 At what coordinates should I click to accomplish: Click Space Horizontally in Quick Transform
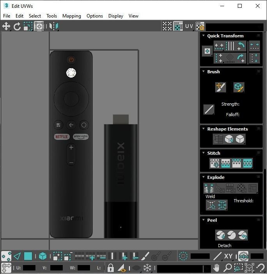255,46
